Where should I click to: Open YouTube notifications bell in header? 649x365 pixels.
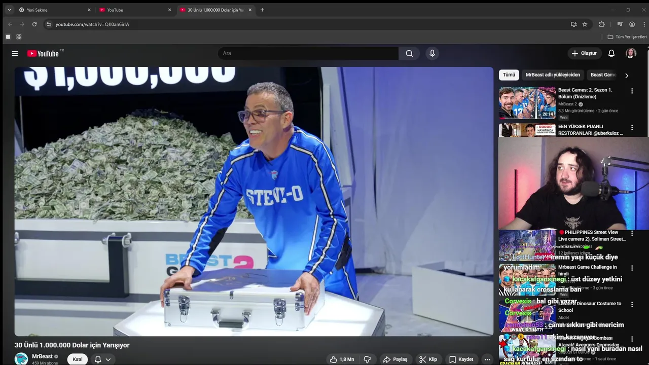[x=611, y=53]
